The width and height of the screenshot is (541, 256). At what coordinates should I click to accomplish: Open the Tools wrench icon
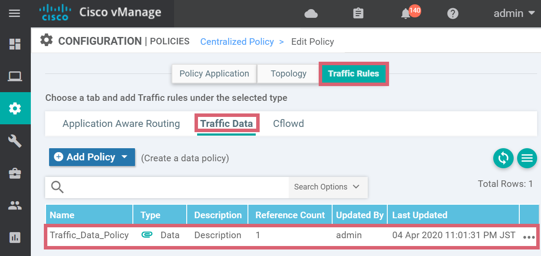point(15,141)
